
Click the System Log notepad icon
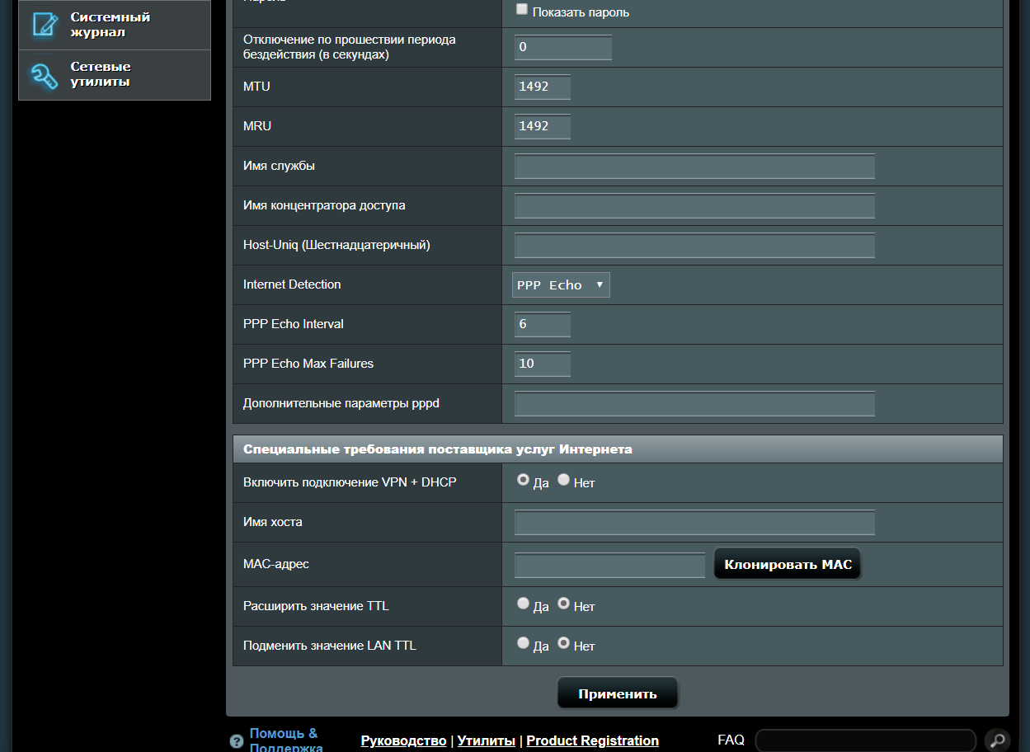pos(44,25)
